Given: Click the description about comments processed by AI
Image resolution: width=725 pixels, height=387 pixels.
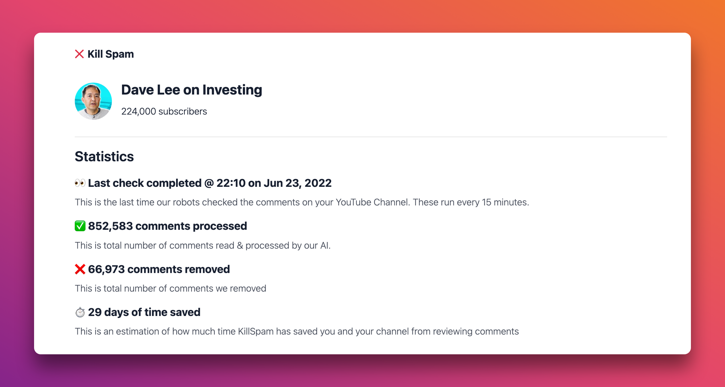Looking at the screenshot, I should tap(202, 246).
